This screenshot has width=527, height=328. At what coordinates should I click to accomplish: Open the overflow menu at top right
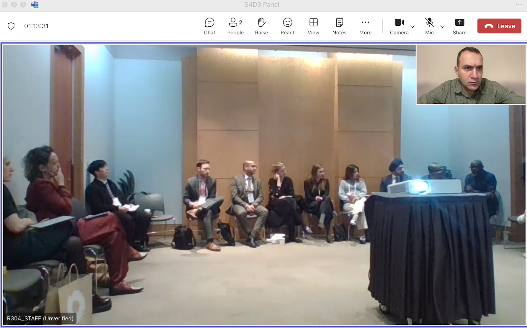click(x=519, y=5)
